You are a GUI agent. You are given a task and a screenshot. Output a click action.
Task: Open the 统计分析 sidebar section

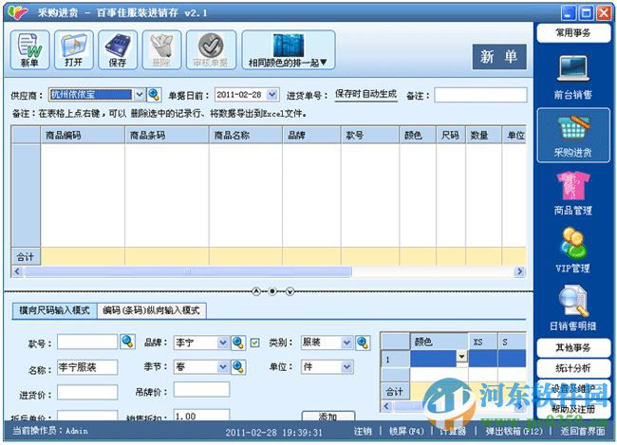click(573, 368)
